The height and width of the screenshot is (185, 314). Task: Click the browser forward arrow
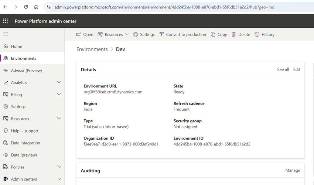[16, 7]
